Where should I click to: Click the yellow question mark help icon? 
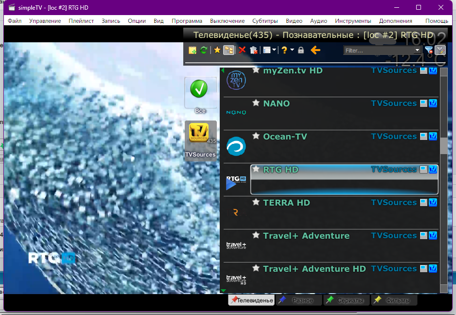(x=284, y=50)
